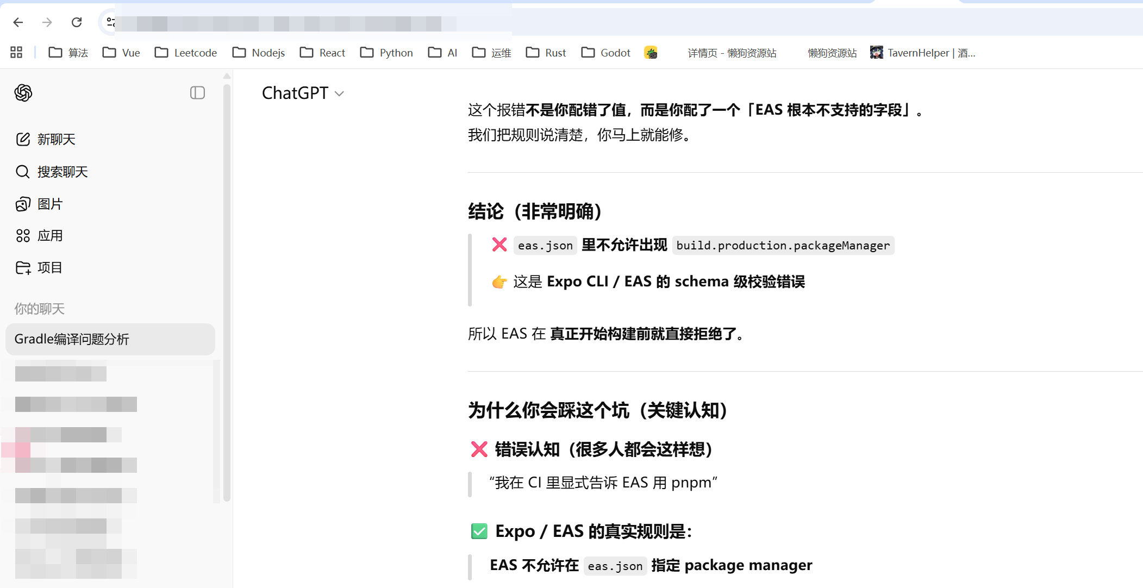1143x588 pixels.
Task: Open the 详情页 - 懒狗资源站 bookmark
Action: coord(732,53)
